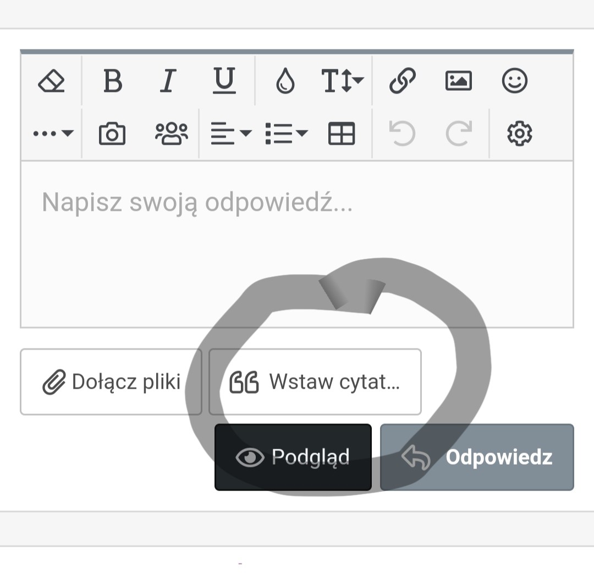Open the text alignment dropdown
This screenshot has width=594, height=578.
pyautogui.click(x=230, y=133)
